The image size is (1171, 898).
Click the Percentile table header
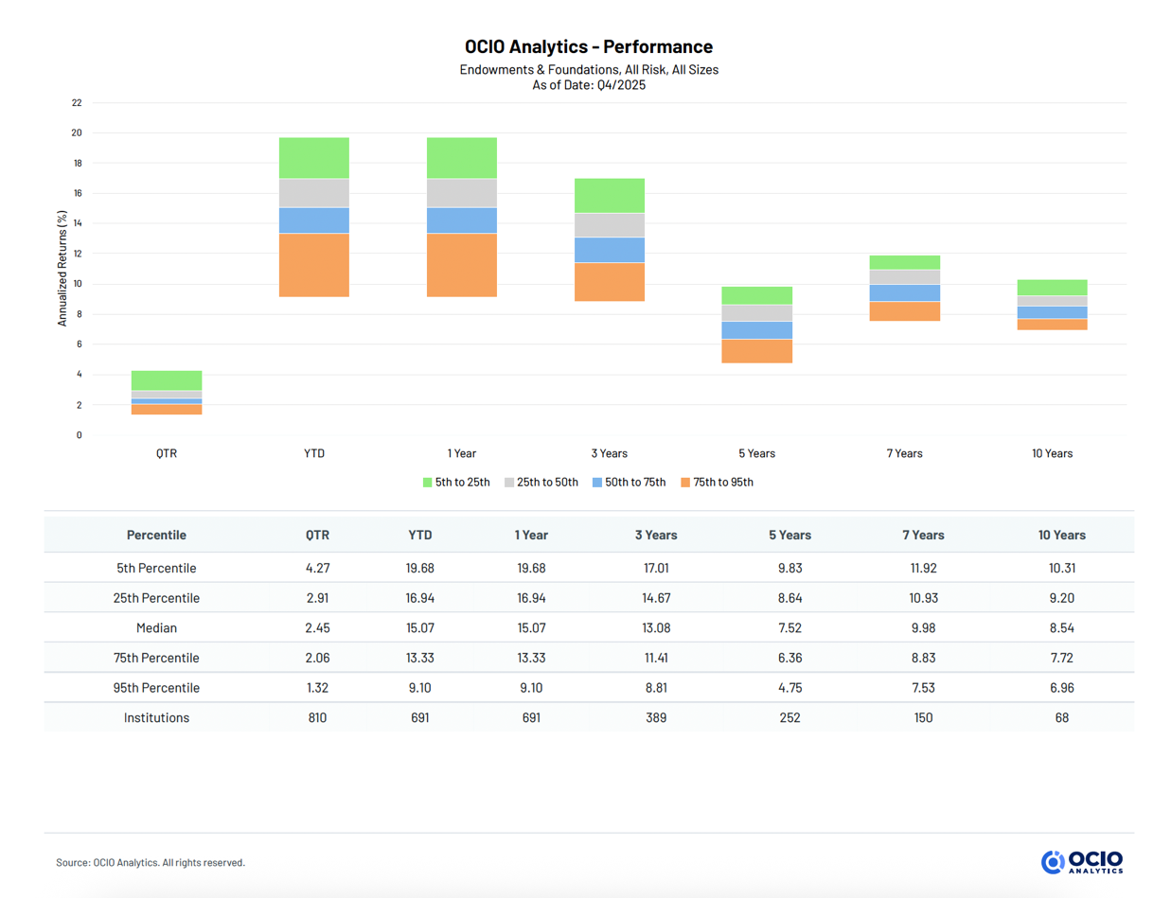click(156, 535)
